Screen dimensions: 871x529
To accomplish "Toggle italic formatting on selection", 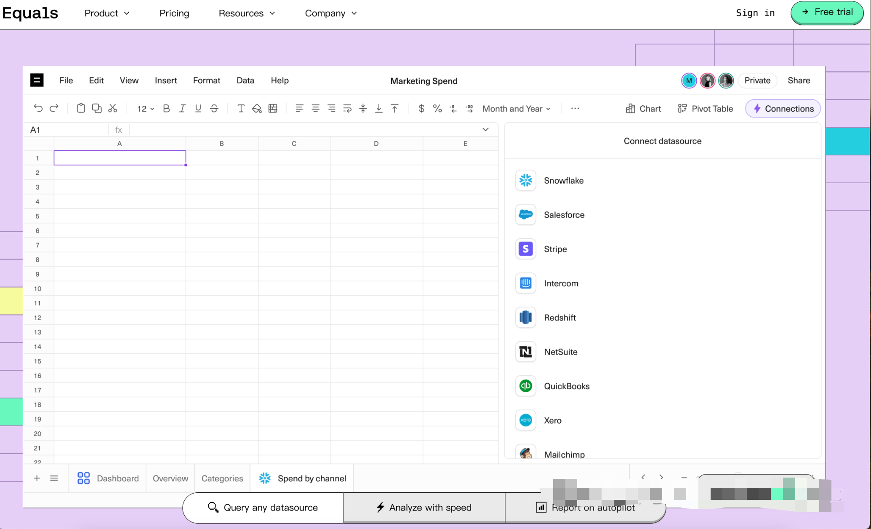I will (x=182, y=109).
